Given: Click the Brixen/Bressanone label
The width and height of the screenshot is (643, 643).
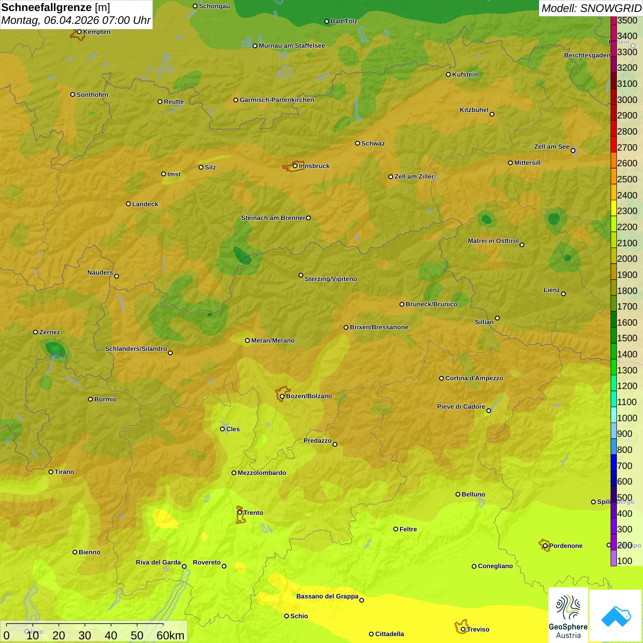Looking at the screenshot, I should (379, 327).
